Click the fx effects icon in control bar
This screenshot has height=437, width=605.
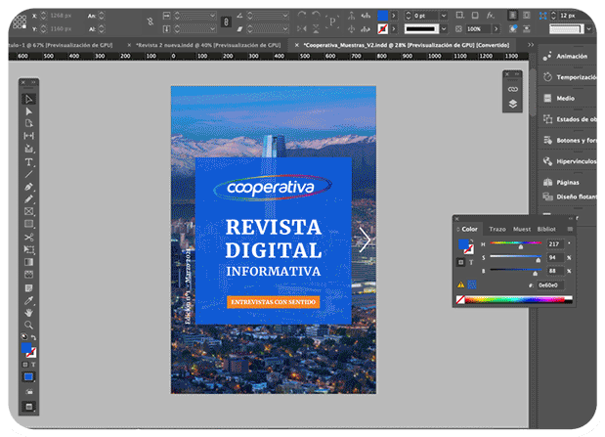point(490,16)
